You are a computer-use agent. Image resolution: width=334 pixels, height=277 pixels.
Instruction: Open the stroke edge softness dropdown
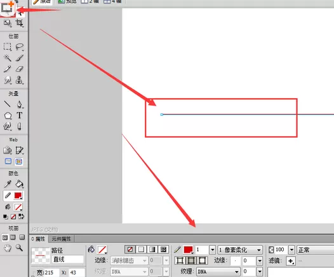pos(260,260)
